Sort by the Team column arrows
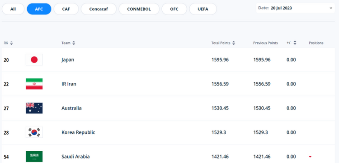339x163 pixels. tap(74, 43)
